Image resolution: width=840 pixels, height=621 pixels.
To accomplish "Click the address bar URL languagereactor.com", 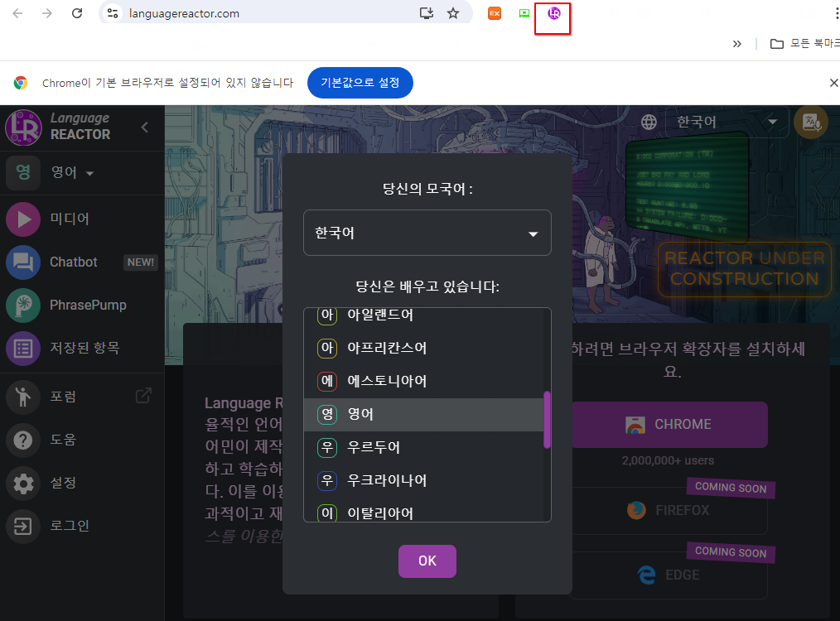I will coord(184,13).
